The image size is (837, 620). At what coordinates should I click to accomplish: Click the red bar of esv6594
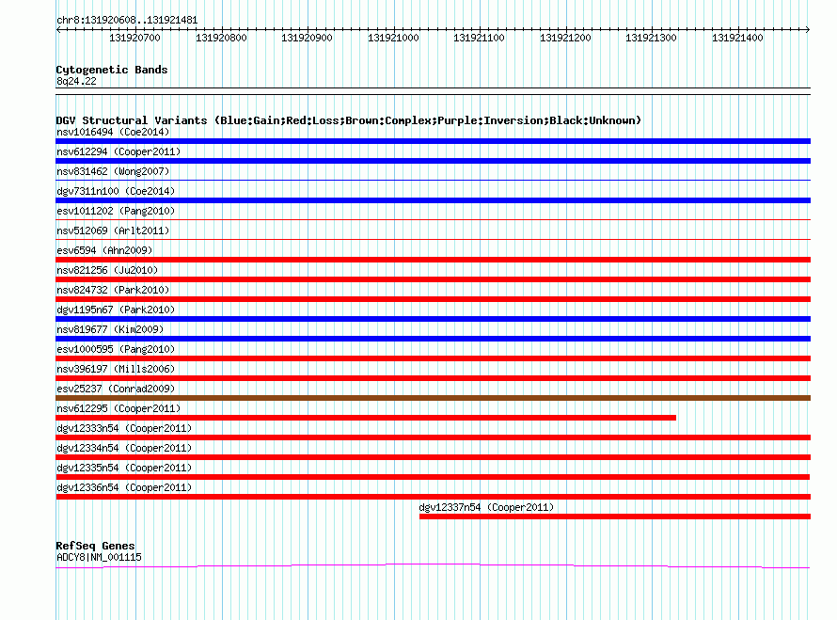coord(433,260)
